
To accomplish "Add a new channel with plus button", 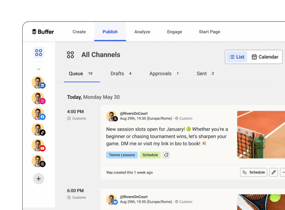I will click(x=38, y=179).
